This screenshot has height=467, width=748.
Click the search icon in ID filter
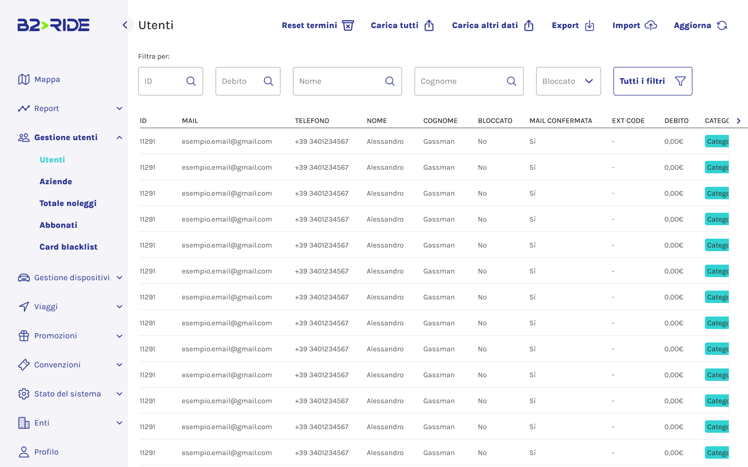[191, 81]
